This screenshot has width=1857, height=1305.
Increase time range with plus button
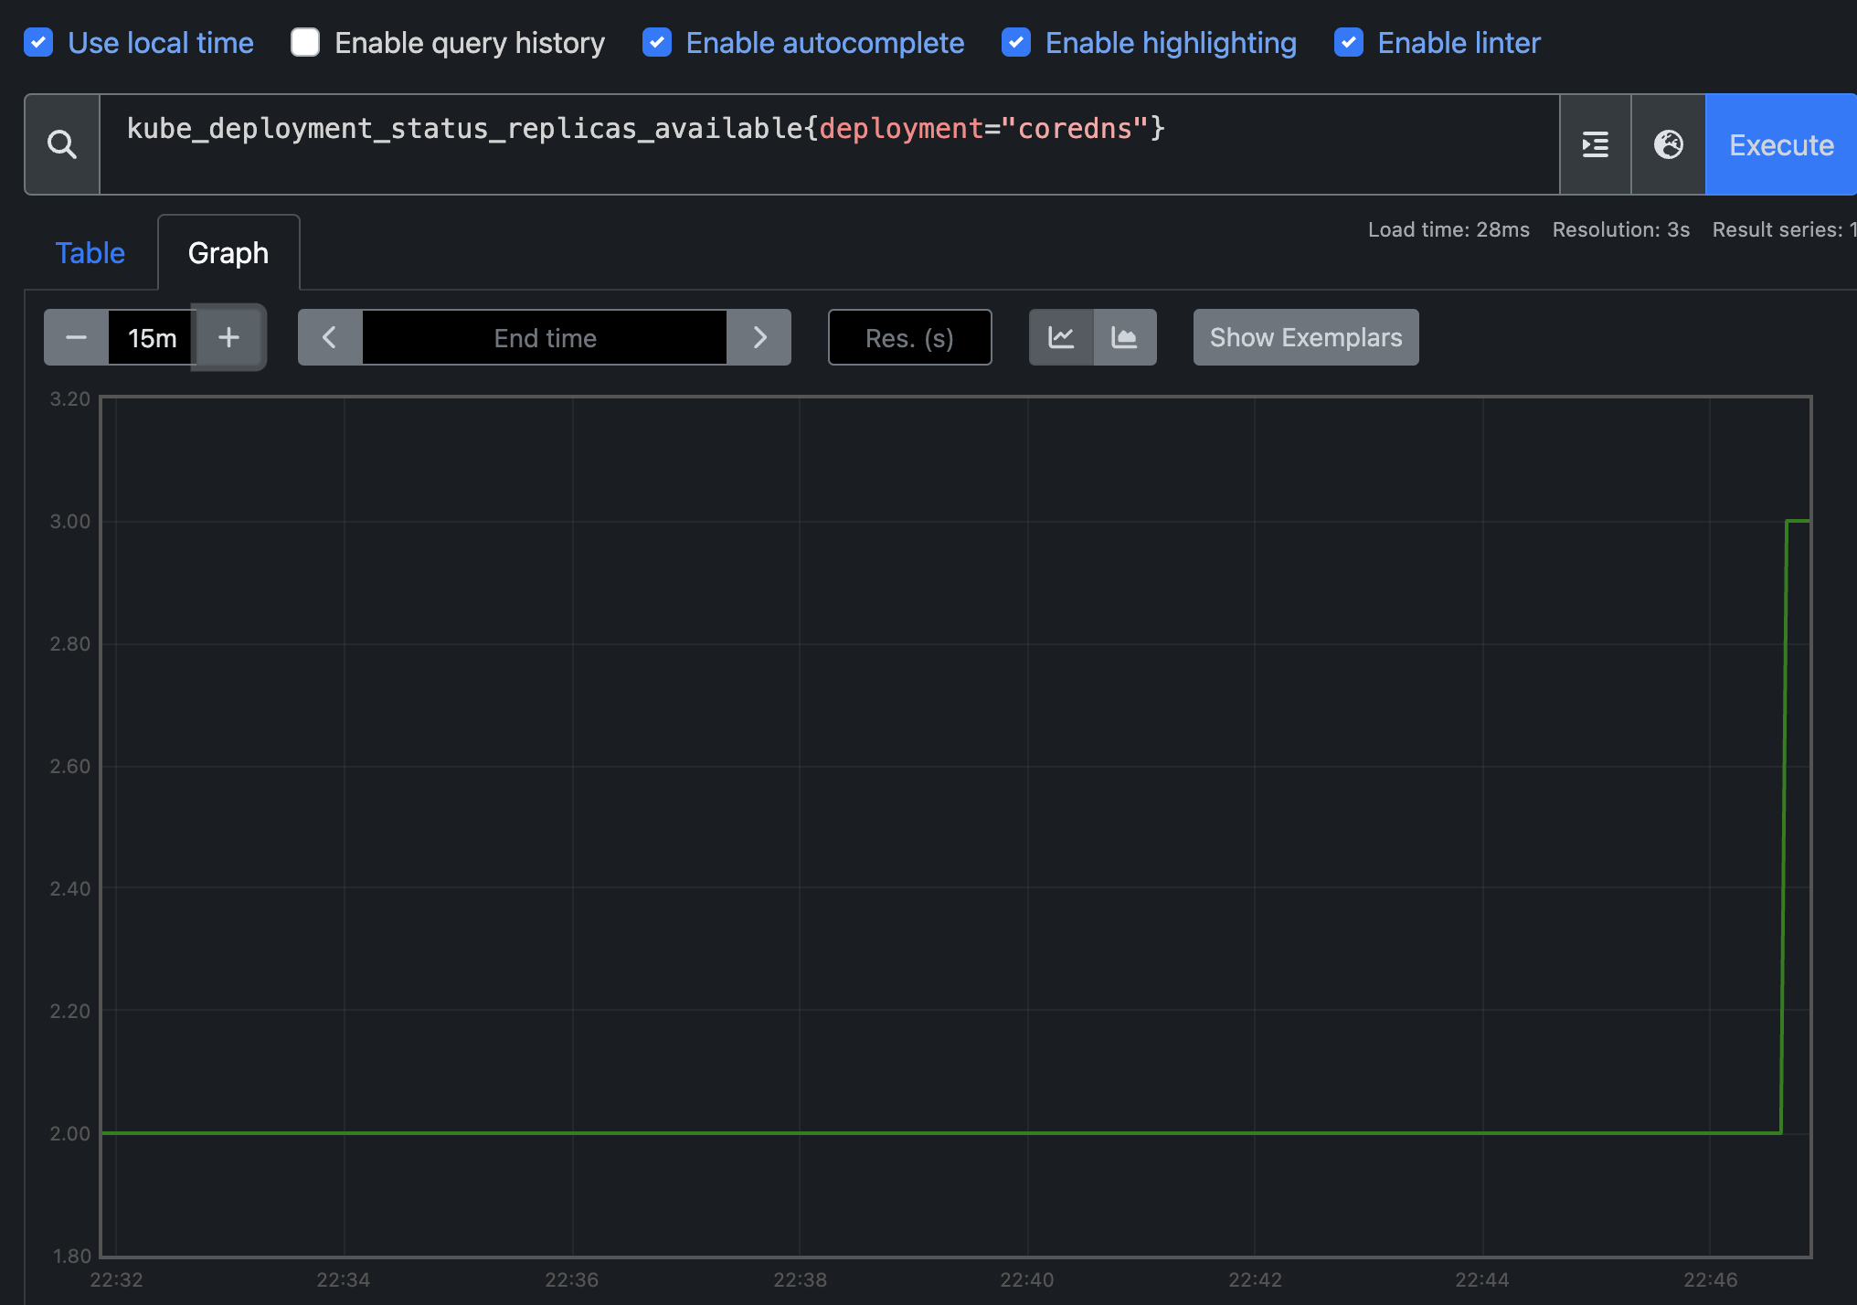click(228, 337)
